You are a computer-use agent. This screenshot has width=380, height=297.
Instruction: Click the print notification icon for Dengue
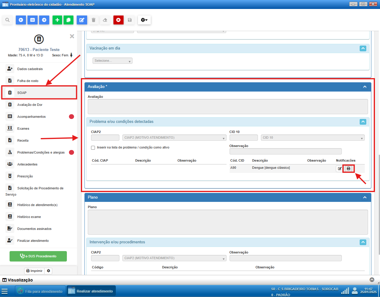pyautogui.click(x=348, y=168)
